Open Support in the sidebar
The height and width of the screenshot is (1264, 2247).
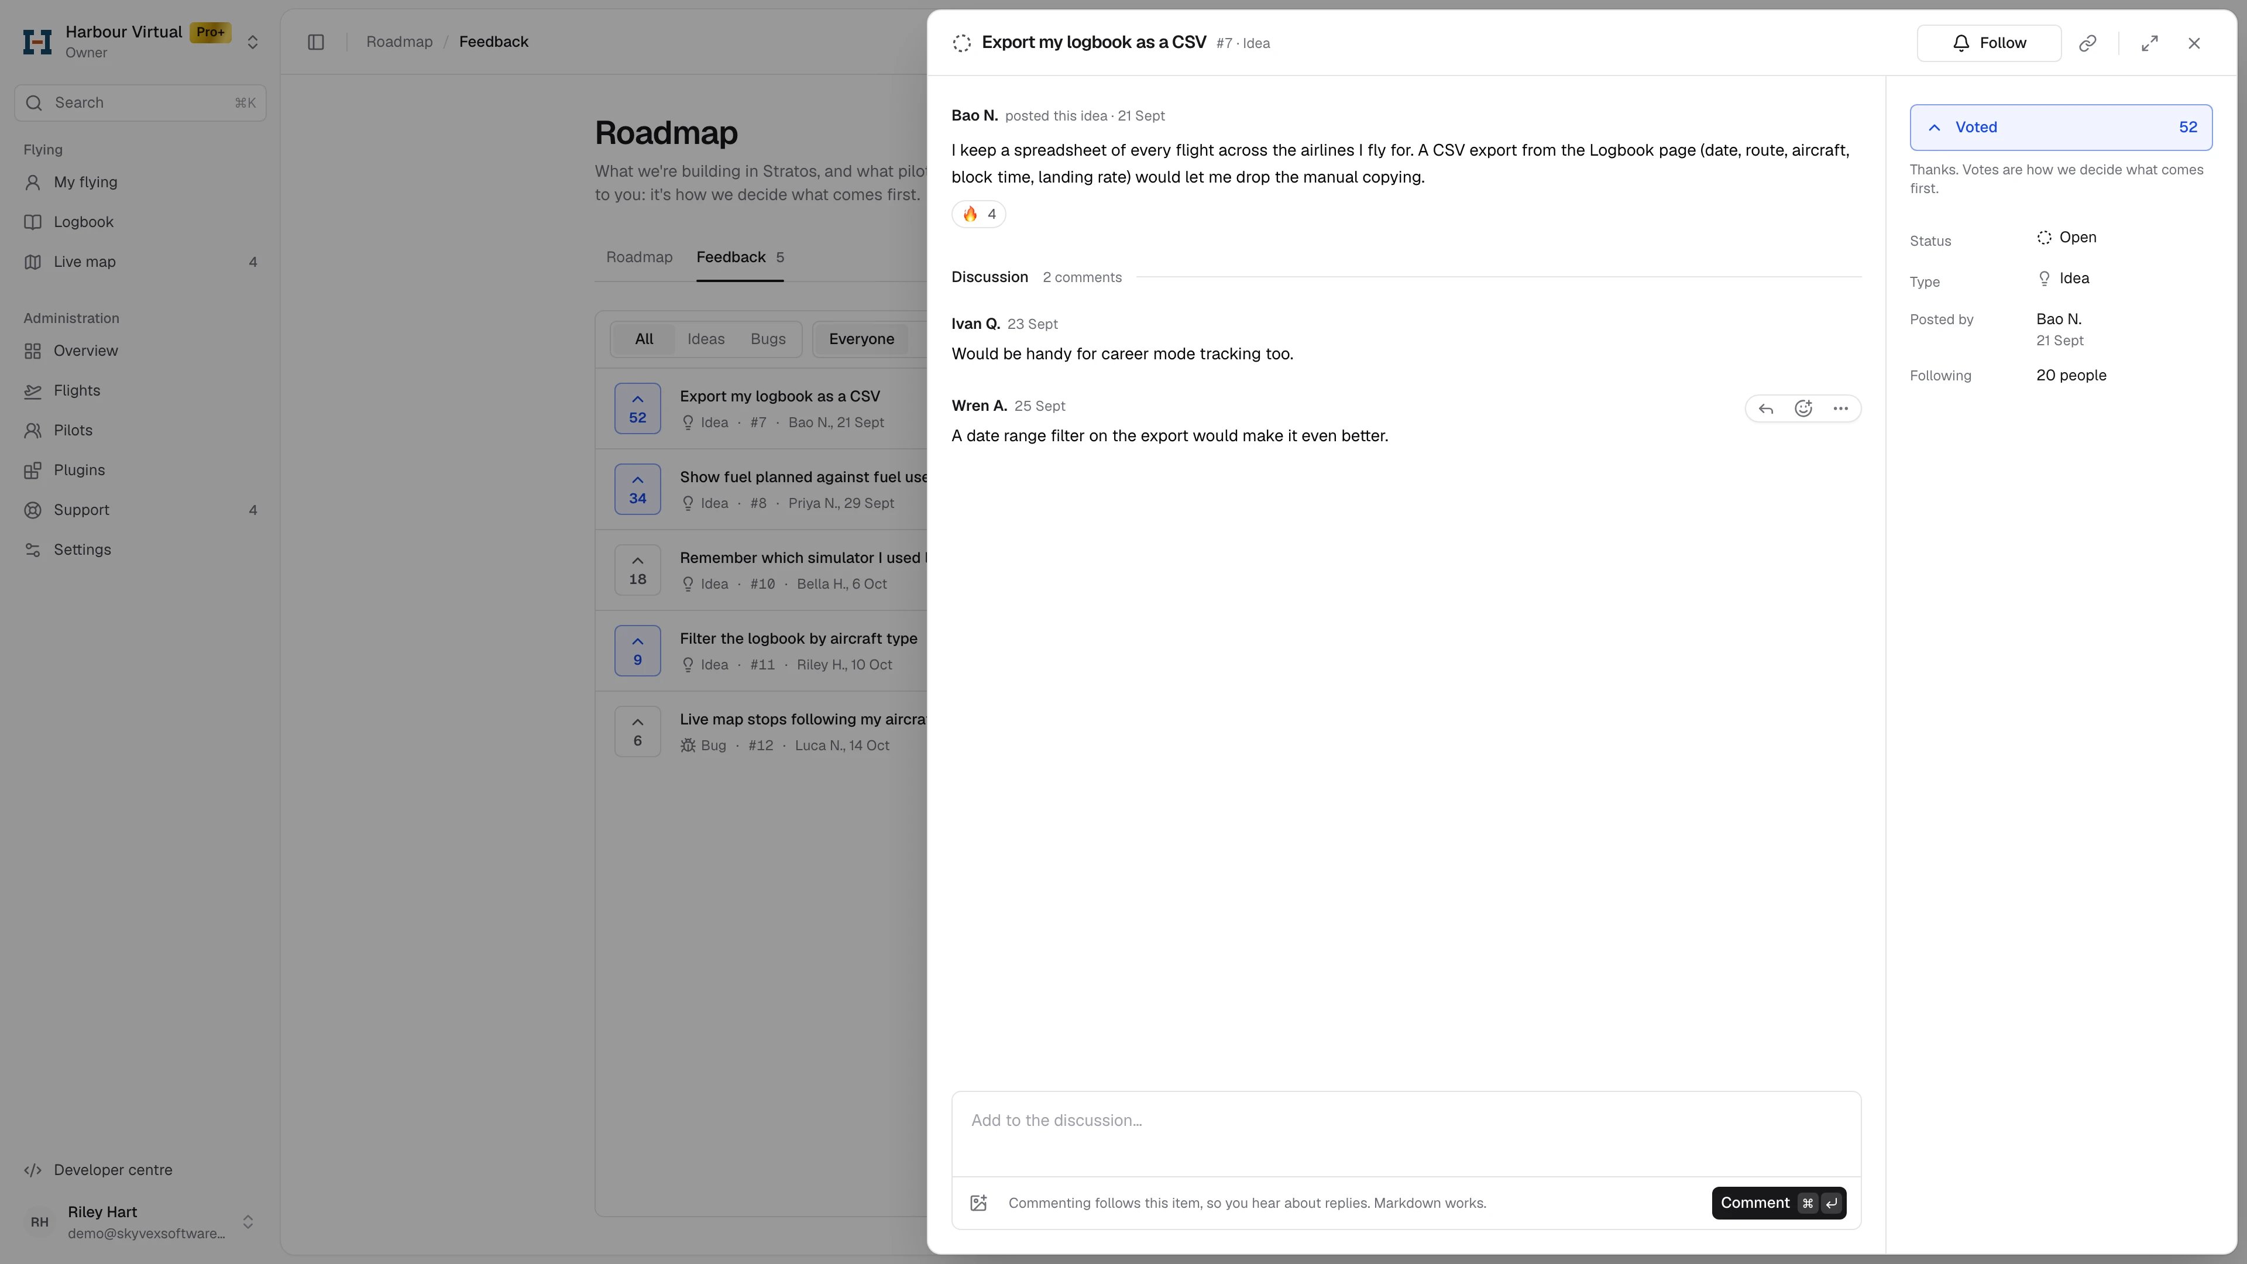(x=140, y=510)
